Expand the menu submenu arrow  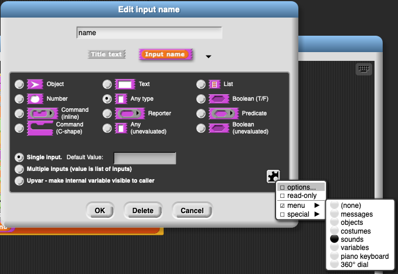317,205
